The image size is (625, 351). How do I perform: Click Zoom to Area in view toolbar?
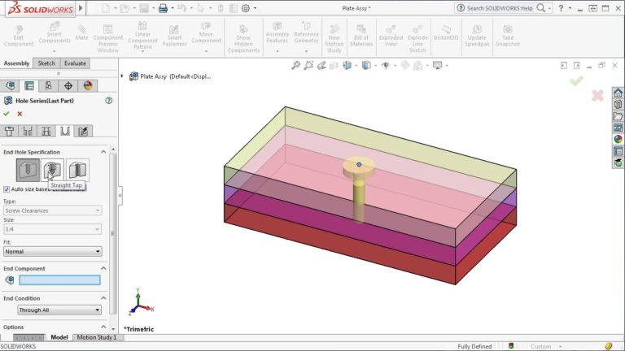[x=308, y=65]
